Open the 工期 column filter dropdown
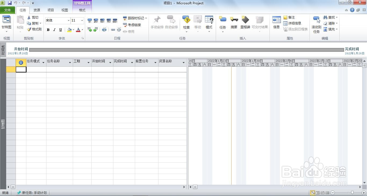The image size is (367, 196). tap(88, 62)
